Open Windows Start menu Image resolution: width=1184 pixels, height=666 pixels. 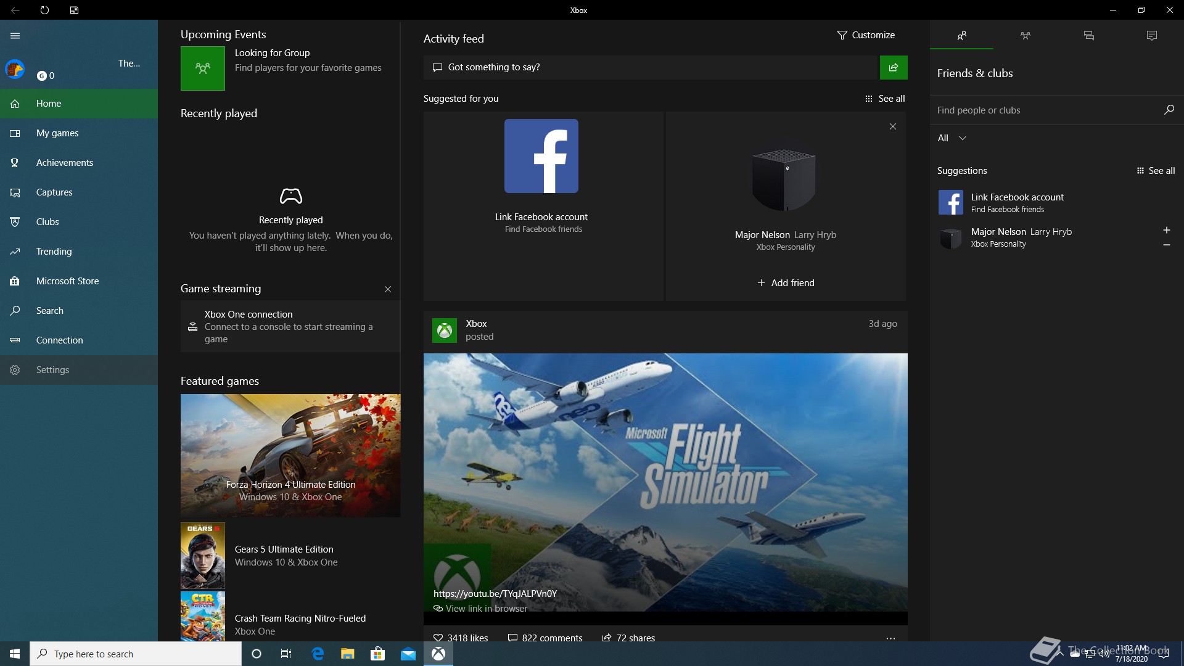15,654
